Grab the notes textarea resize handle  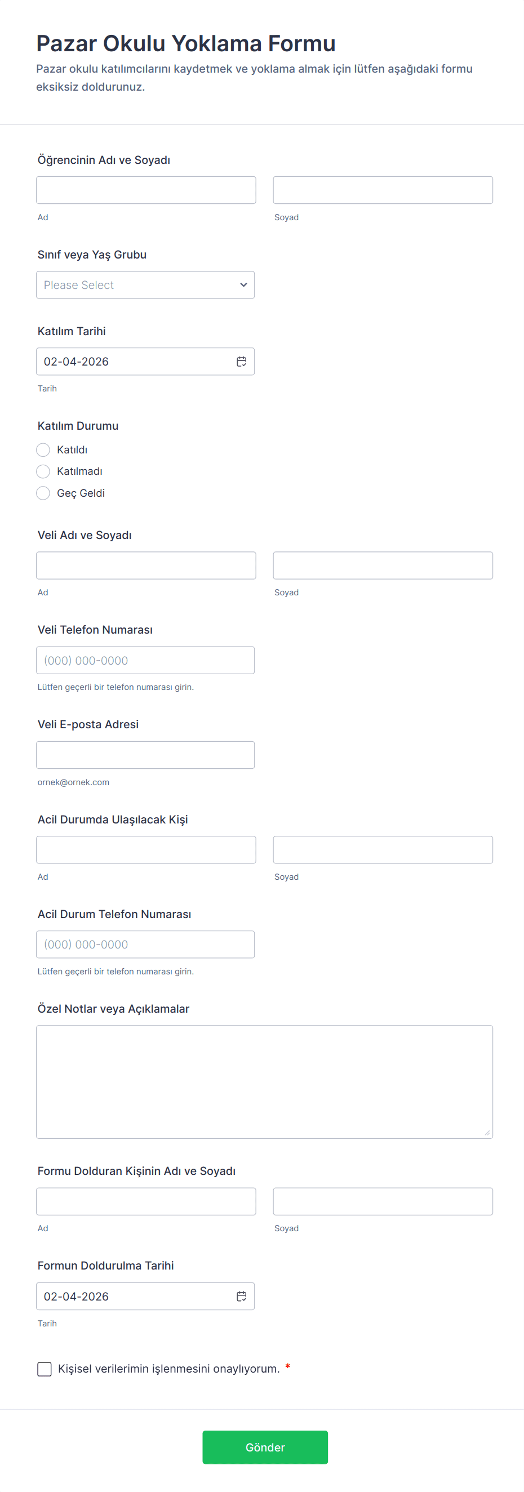point(487,1133)
